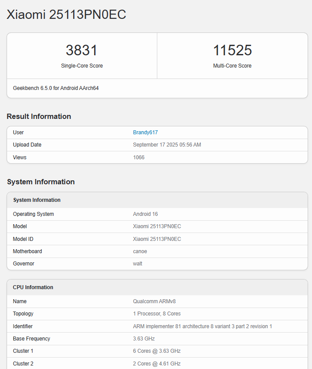Click the Geekbench 6.5.0 for Android version text
The height and width of the screenshot is (369, 312).
point(56,88)
